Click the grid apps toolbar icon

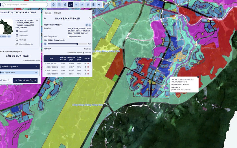click(87, 5)
